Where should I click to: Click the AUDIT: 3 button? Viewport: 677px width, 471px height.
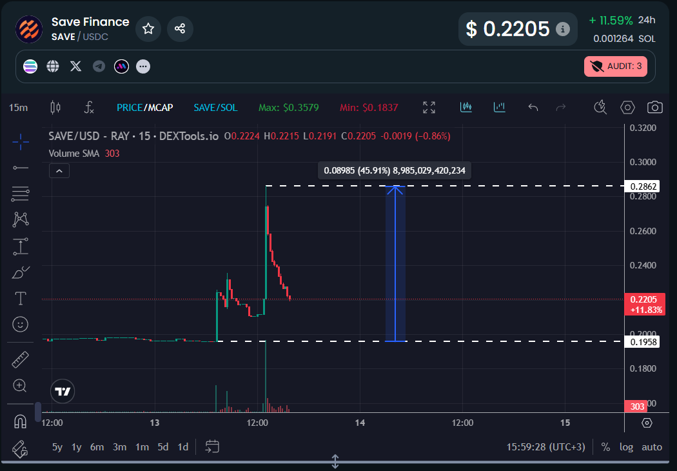click(x=616, y=66)
